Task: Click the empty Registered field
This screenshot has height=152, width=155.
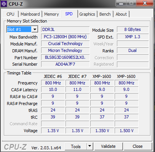Action: pyautogui.click(x=133, y=64)
